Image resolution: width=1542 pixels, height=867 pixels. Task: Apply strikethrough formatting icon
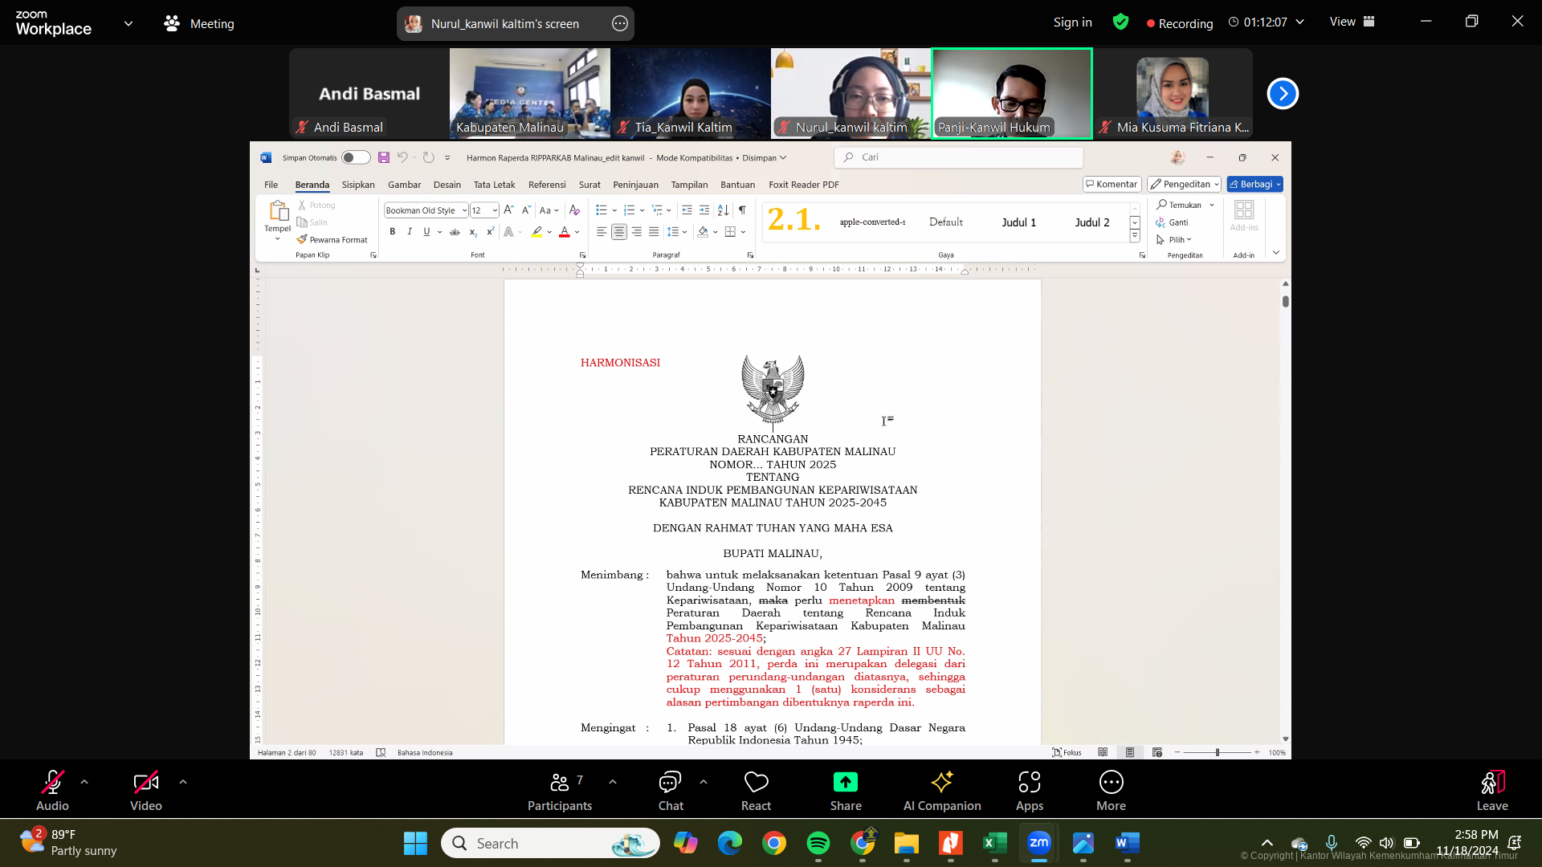[455, 232]
